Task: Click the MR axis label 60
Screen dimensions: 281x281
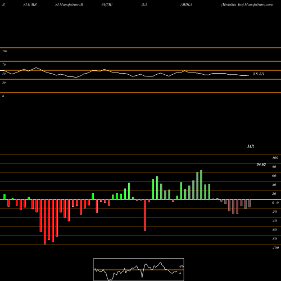Action: pyautogui.click(x=274, y=176)
